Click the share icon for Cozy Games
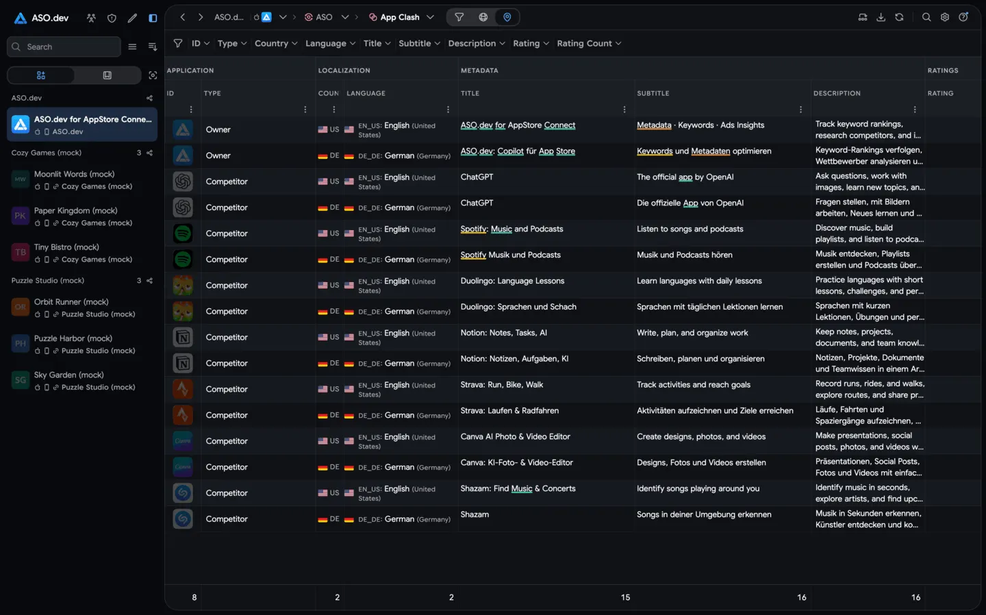Image resolution: width=986 pixels, height=615 pixels. 149,153
